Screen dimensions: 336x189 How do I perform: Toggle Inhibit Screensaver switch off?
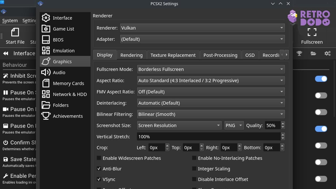point(321,79)
